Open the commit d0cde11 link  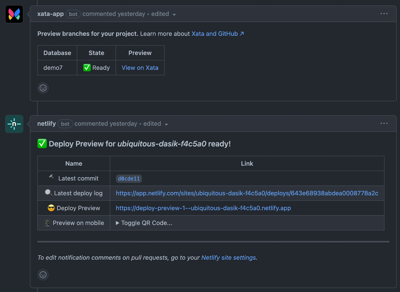coord(129,179)
